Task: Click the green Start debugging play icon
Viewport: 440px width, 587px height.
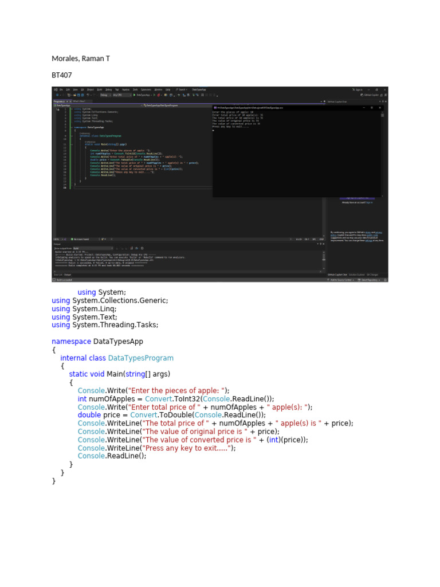Action: (134, 95)
